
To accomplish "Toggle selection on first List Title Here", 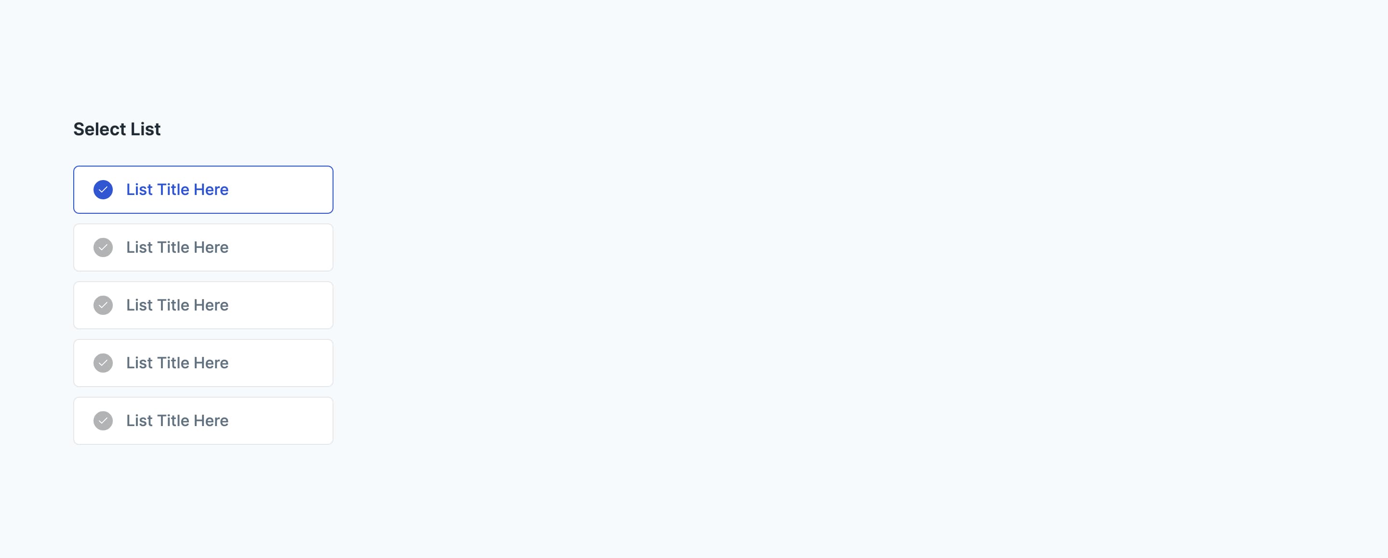I will tap(203, 189).
